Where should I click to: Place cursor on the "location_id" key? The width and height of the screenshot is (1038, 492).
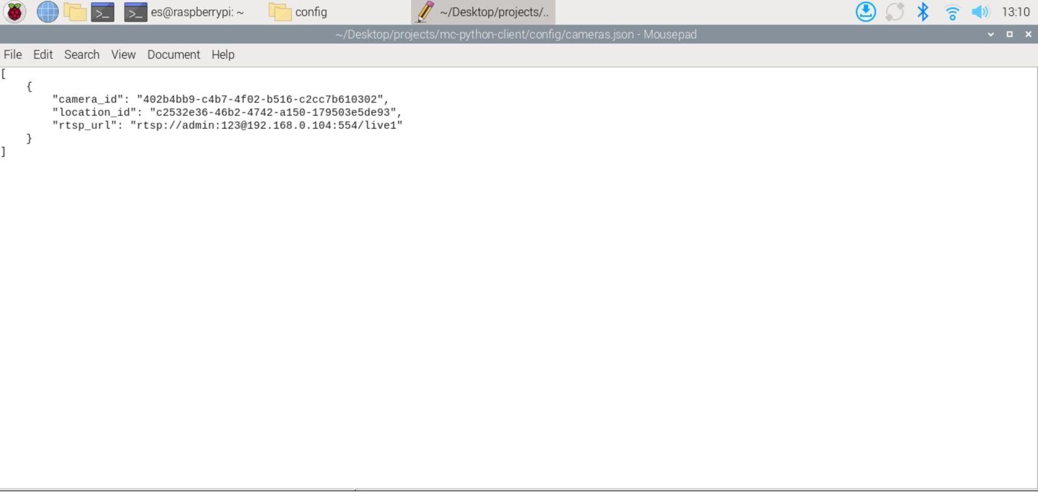click(x=94, y=112)
